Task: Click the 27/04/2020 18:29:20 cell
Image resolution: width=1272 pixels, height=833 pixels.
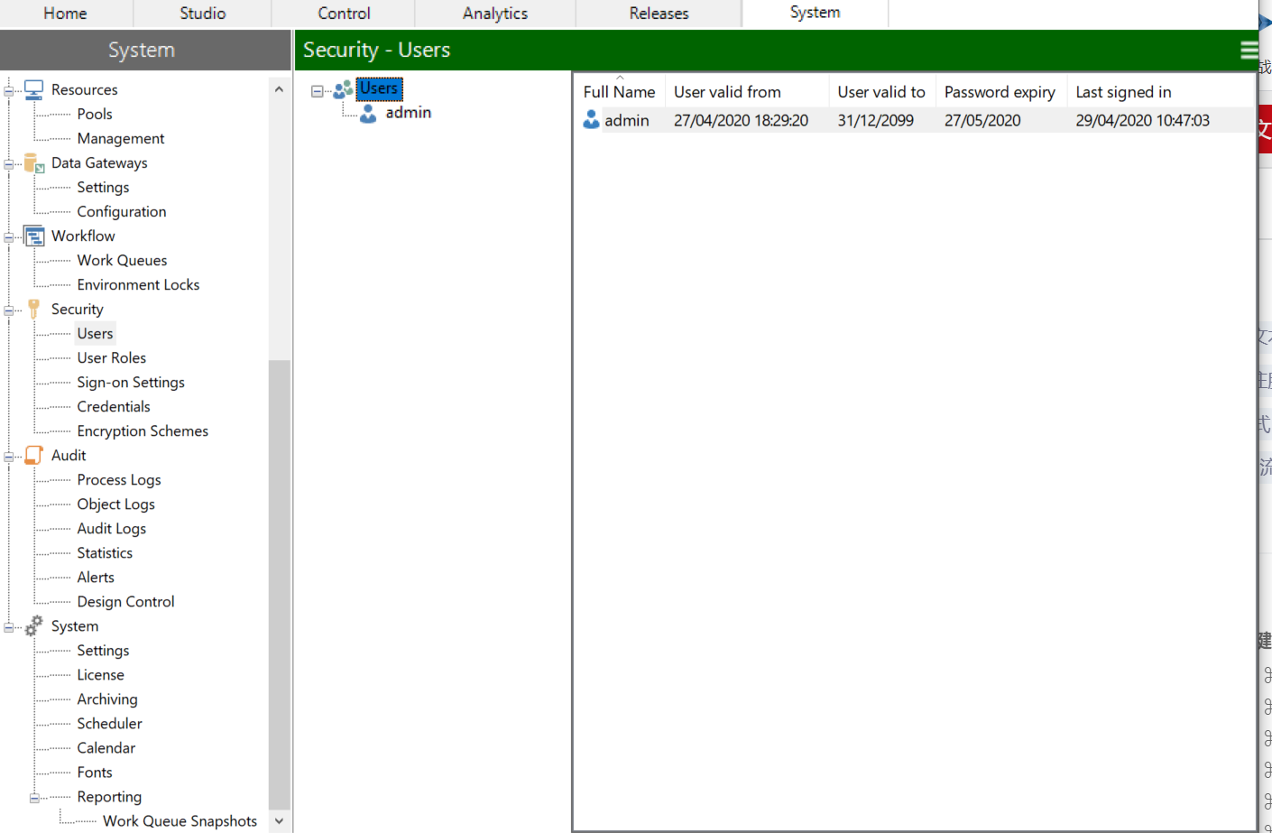Action: (741, 120)
